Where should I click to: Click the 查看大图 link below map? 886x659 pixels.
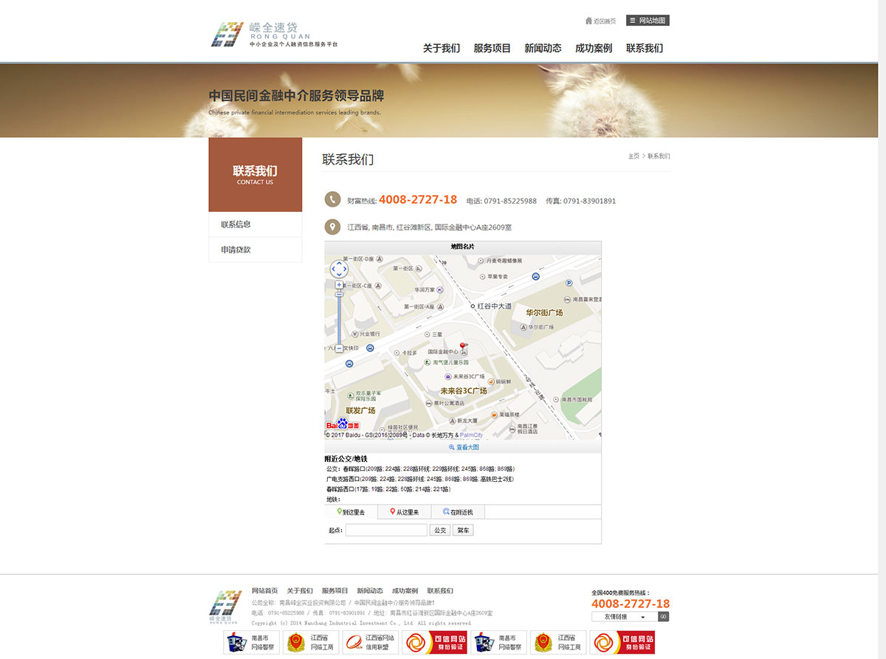[464, 447]
